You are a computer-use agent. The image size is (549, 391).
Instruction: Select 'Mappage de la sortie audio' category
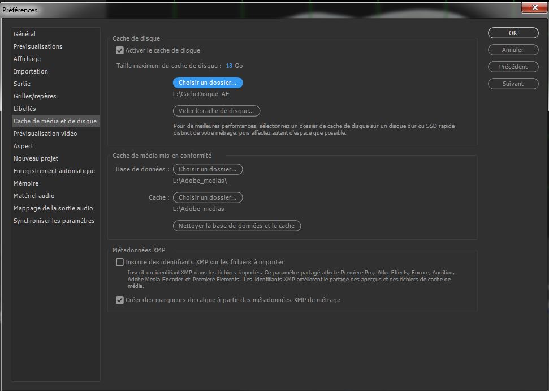pyautogui.click(x=53, y=208)
